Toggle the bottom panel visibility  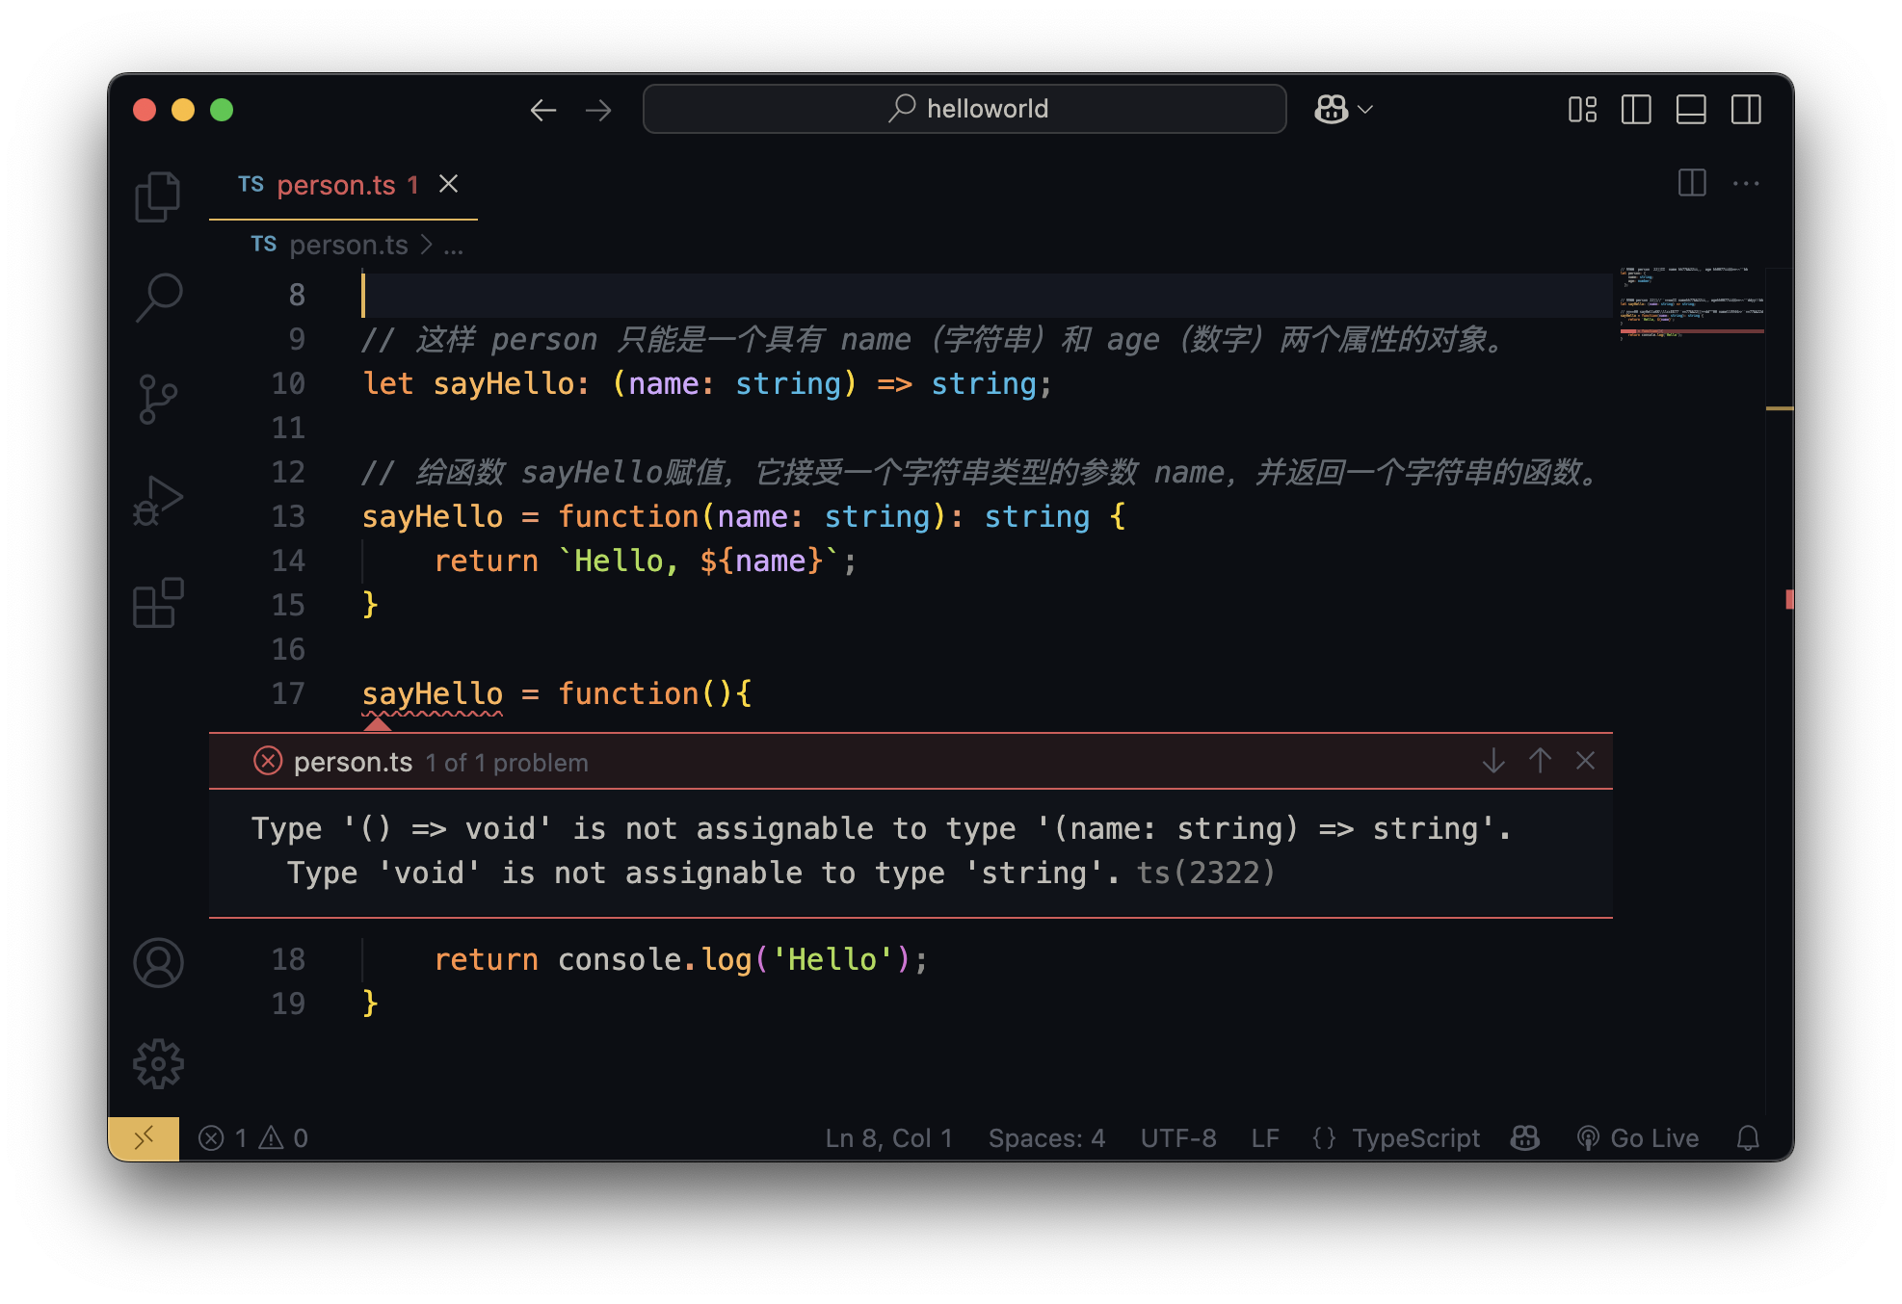pos(1691,110)
